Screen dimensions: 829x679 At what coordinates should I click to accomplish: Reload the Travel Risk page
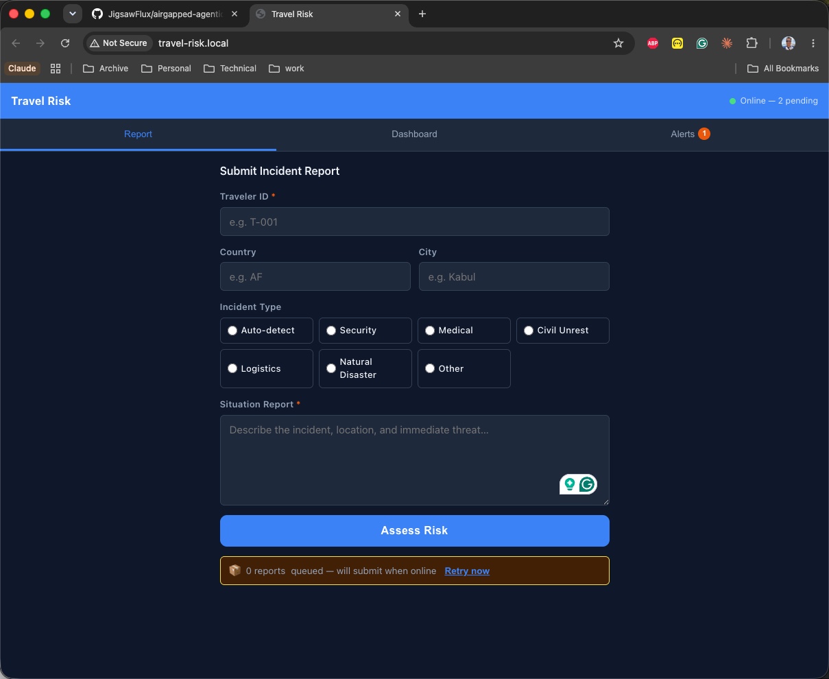65,43
